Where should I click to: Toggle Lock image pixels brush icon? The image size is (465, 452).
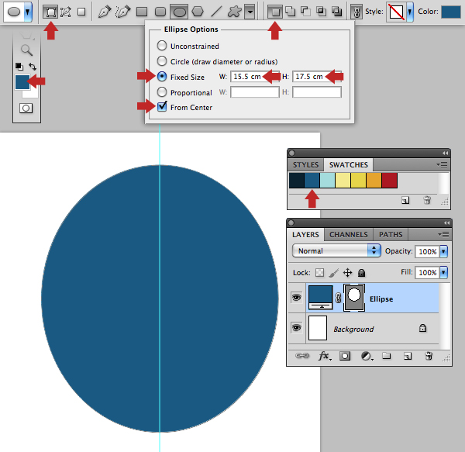[333, 273]
